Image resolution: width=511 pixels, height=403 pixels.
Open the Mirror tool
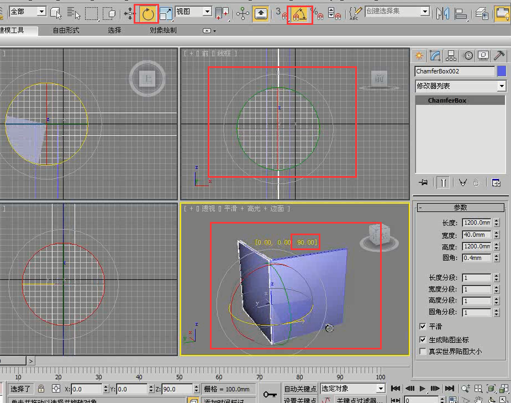pyautogui.click(x=442, y=14)
